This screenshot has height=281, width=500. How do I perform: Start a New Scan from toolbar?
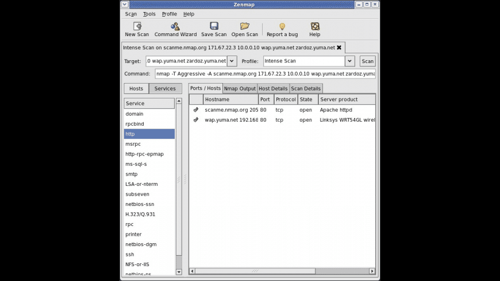coord(137,30)
